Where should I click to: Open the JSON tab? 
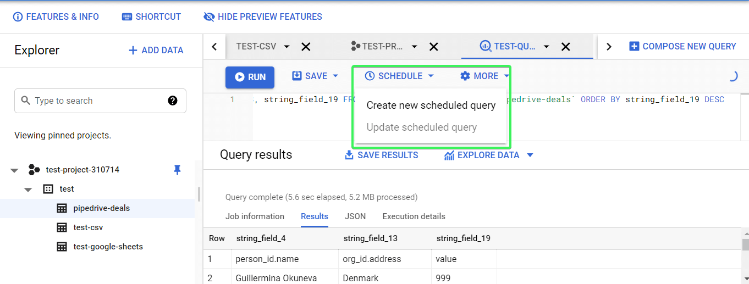(355, 216)
